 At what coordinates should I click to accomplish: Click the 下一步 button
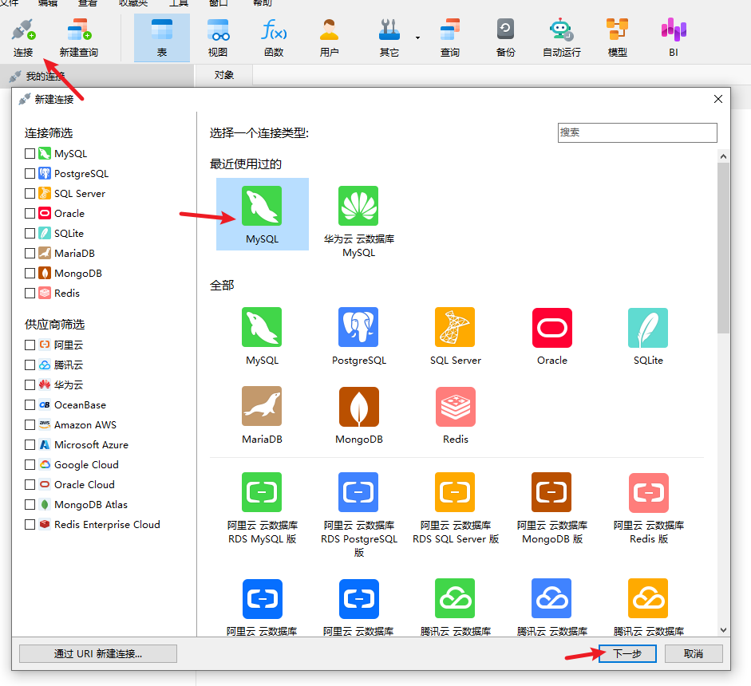click(627, 653)
